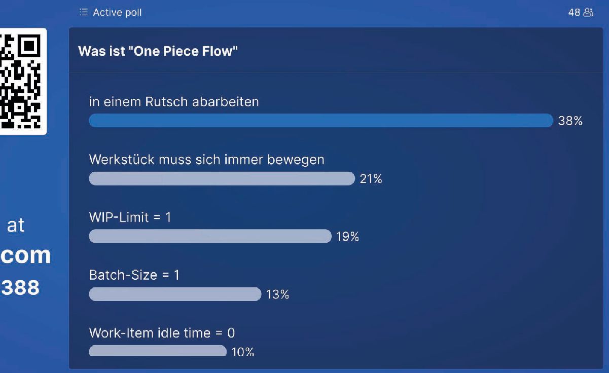This screenshot has width=609, height=373.
Task: Click the Active poll list icon
Action: pos(84,12)
